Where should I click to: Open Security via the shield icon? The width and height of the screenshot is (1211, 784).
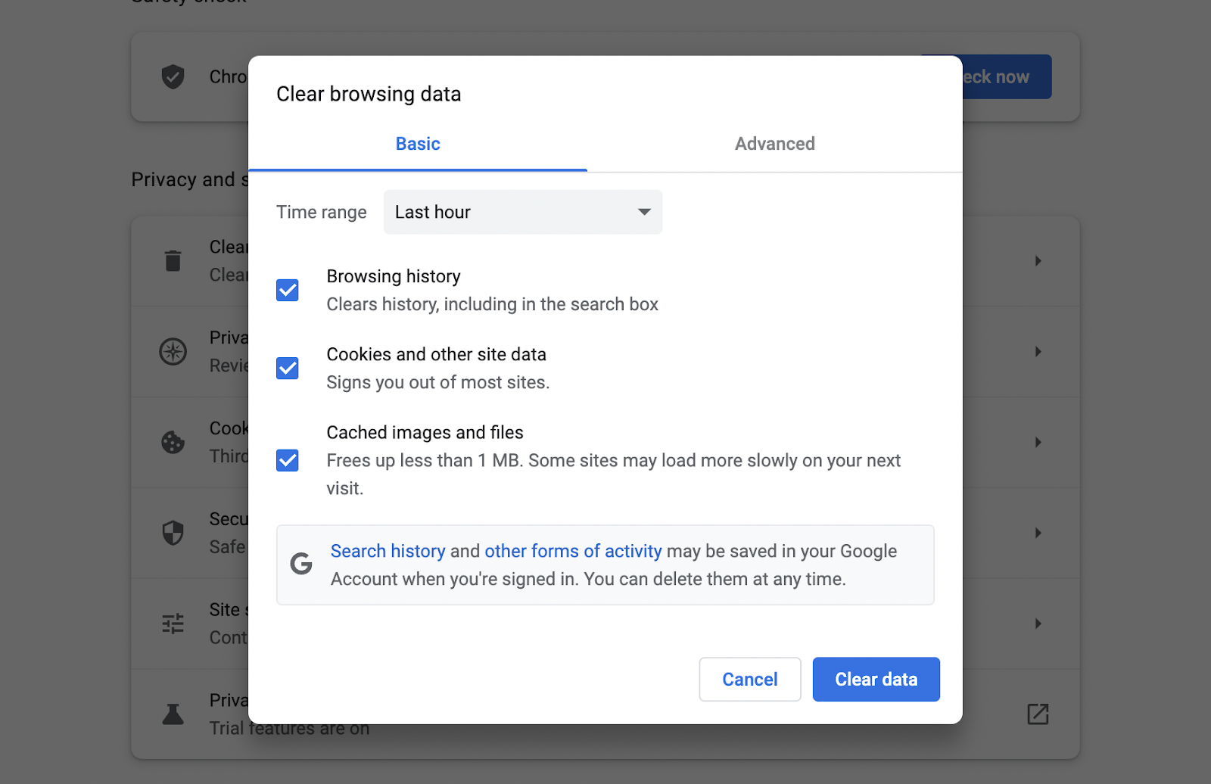click(173, 533)
